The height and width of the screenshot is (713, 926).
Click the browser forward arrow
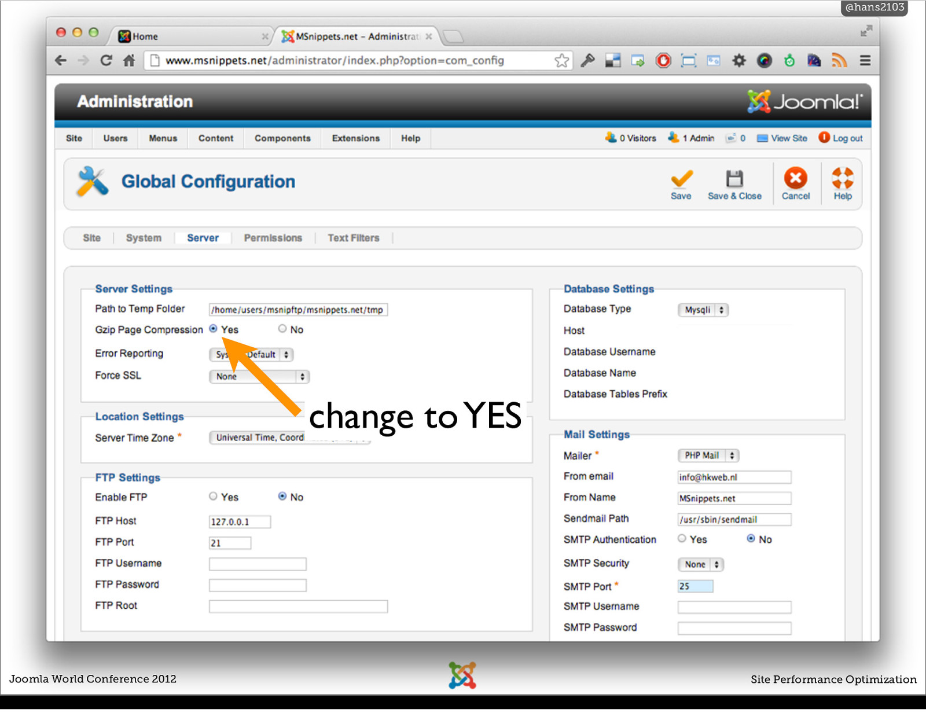pyautogui.click(x=83, y=60)
